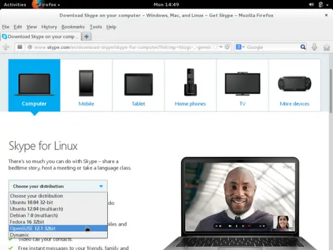Open the Google search engine selector dropdown
The image size is (333, 250).
[240, 47]
